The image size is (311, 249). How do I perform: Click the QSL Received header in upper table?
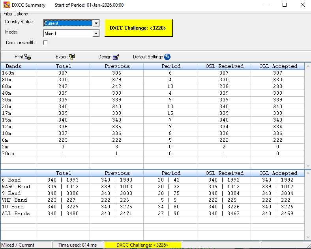click(x=224, y=66)
